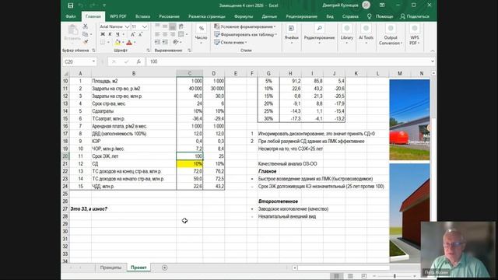Open ribbon display options icon in title bar
498x280 pixels.
[x=382, y=5]
